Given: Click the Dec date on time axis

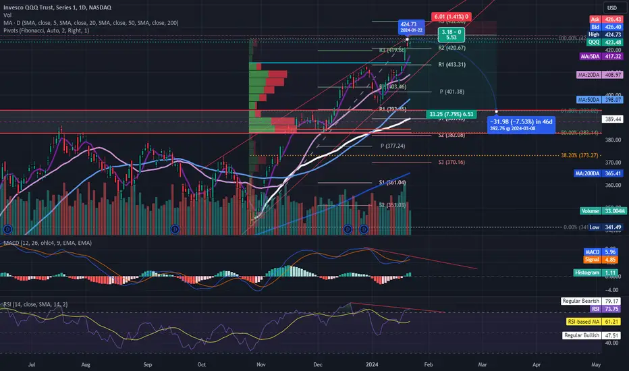Looking at the screenshot, I should [x=318, y=364].
